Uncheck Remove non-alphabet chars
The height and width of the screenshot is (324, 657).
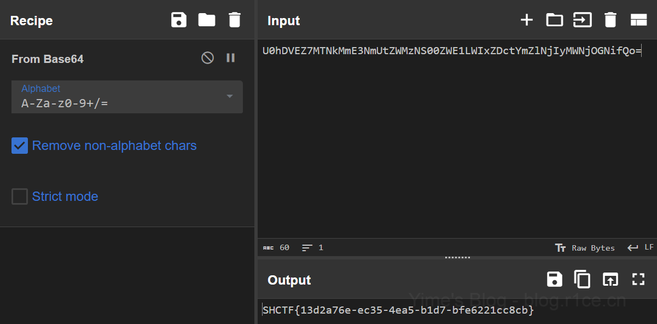coord(20,146)
